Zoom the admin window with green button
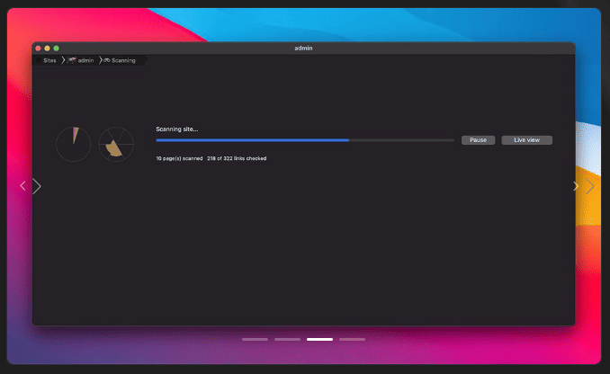The image size is (610, 374). [x=57, y=49]
